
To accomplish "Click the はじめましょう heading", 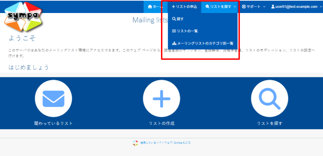I will click(29, 67).
